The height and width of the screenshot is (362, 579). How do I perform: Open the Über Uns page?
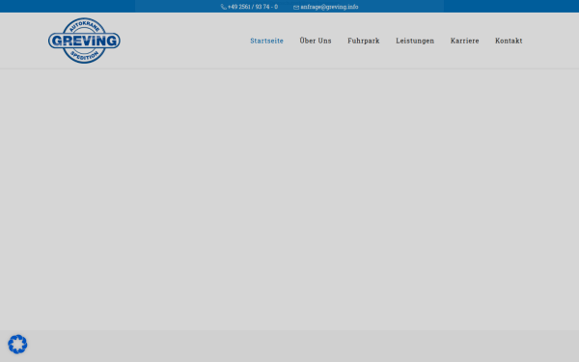pyautogui.click(x=316, y=41)
